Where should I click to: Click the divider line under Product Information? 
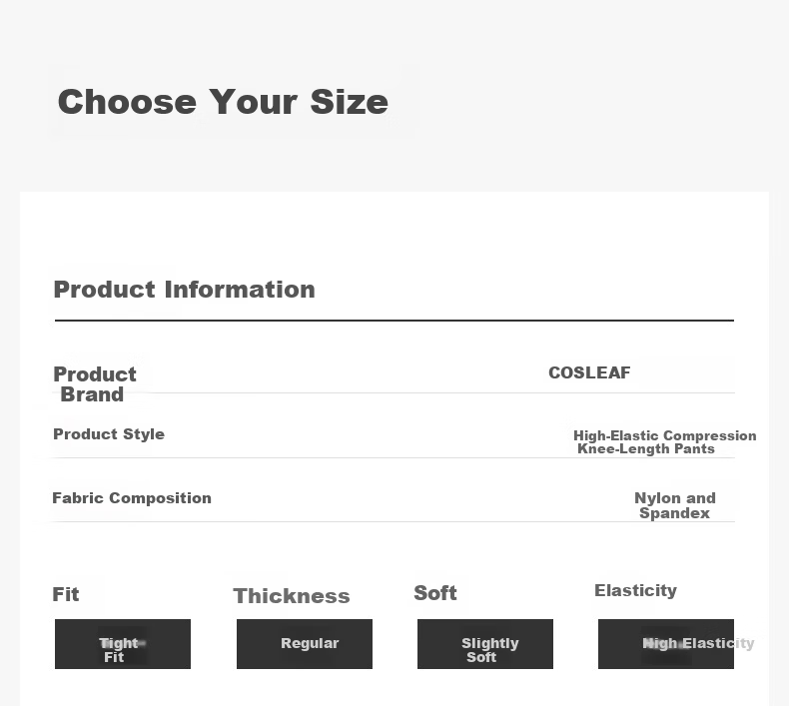(394, 320)
